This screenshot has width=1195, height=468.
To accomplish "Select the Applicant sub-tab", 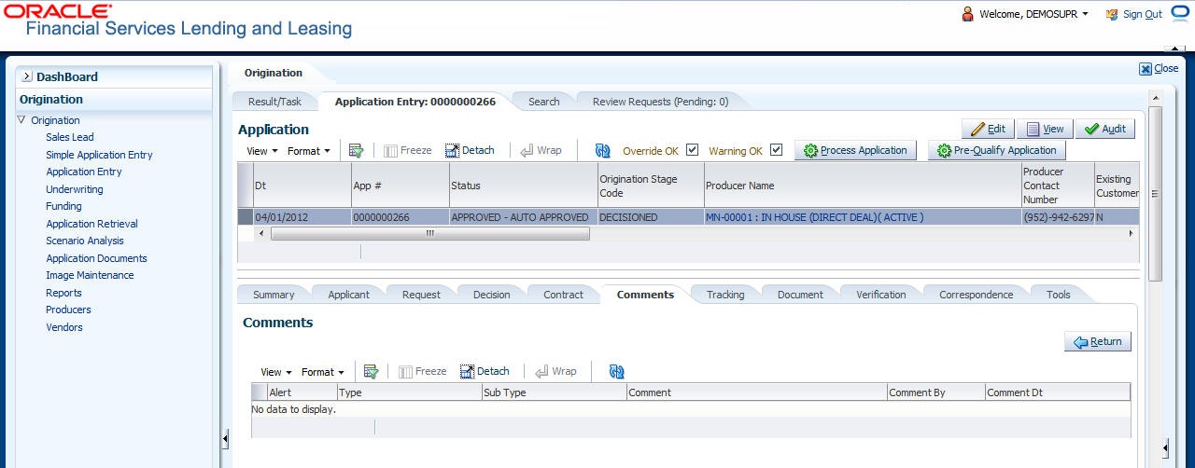I will (x=348, y=295).
